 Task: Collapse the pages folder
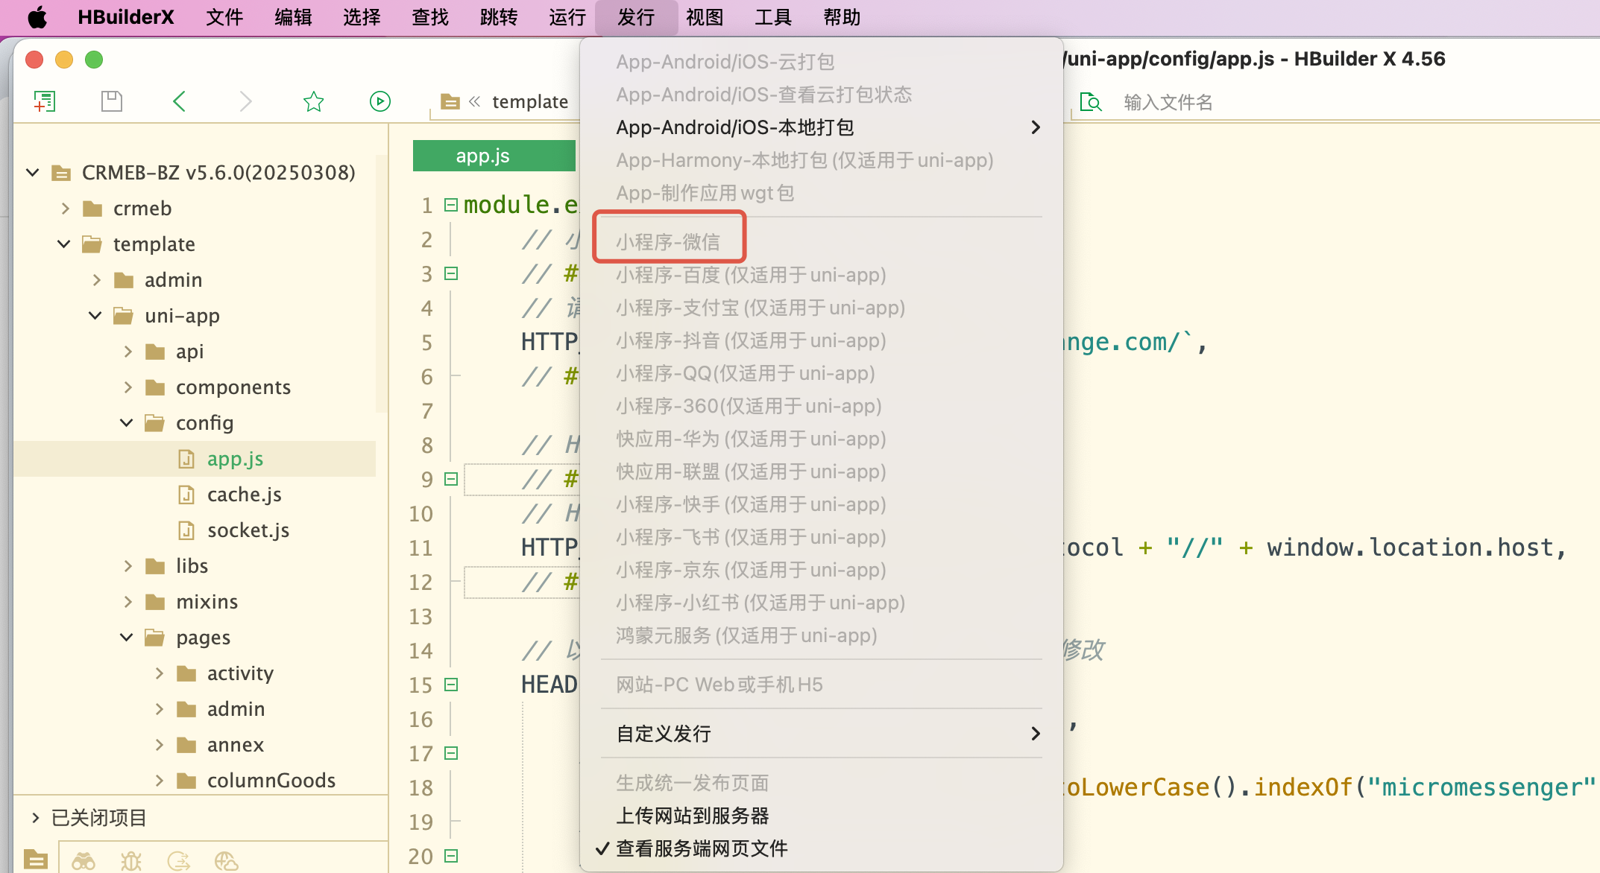(x=127, y=638)
